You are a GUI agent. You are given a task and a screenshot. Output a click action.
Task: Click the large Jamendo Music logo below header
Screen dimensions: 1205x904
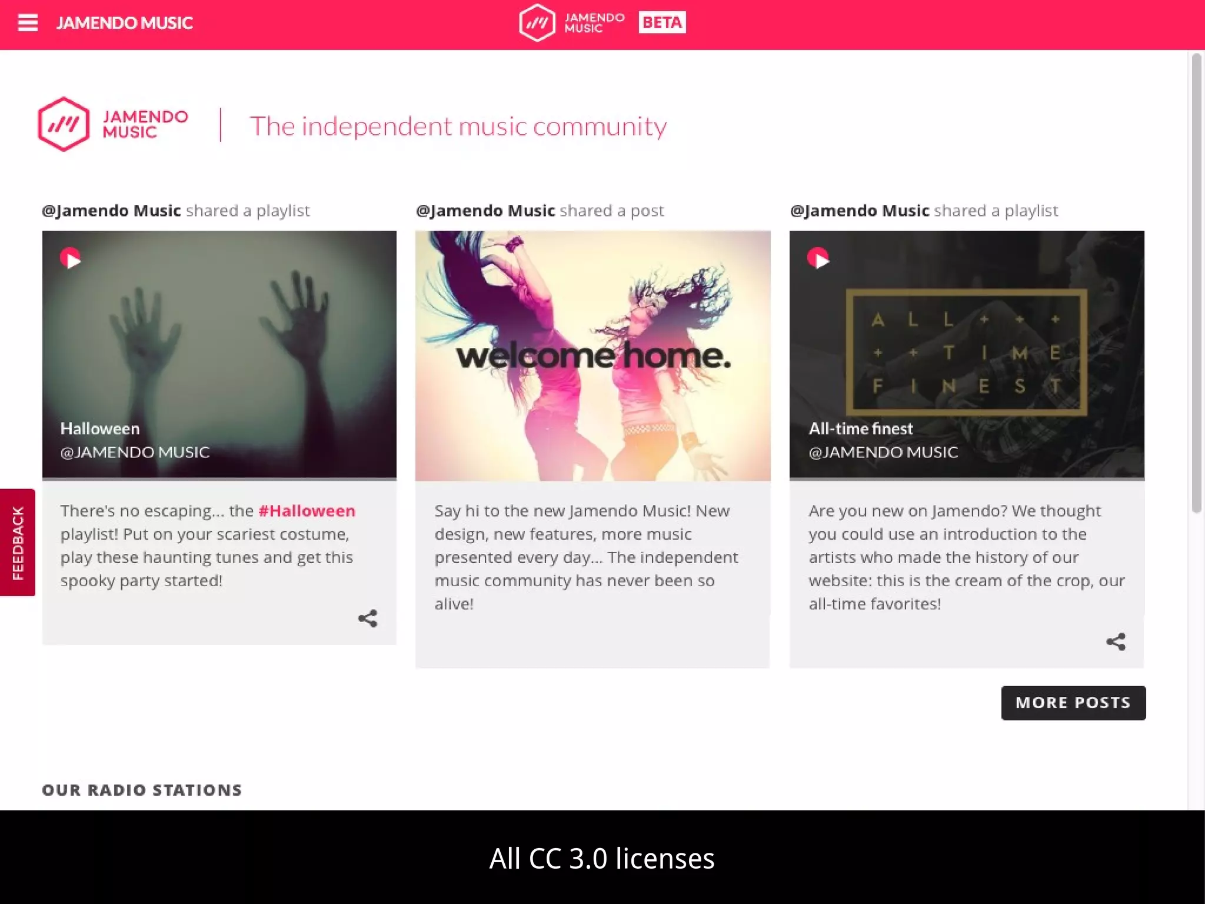click(x=113, y=124)
